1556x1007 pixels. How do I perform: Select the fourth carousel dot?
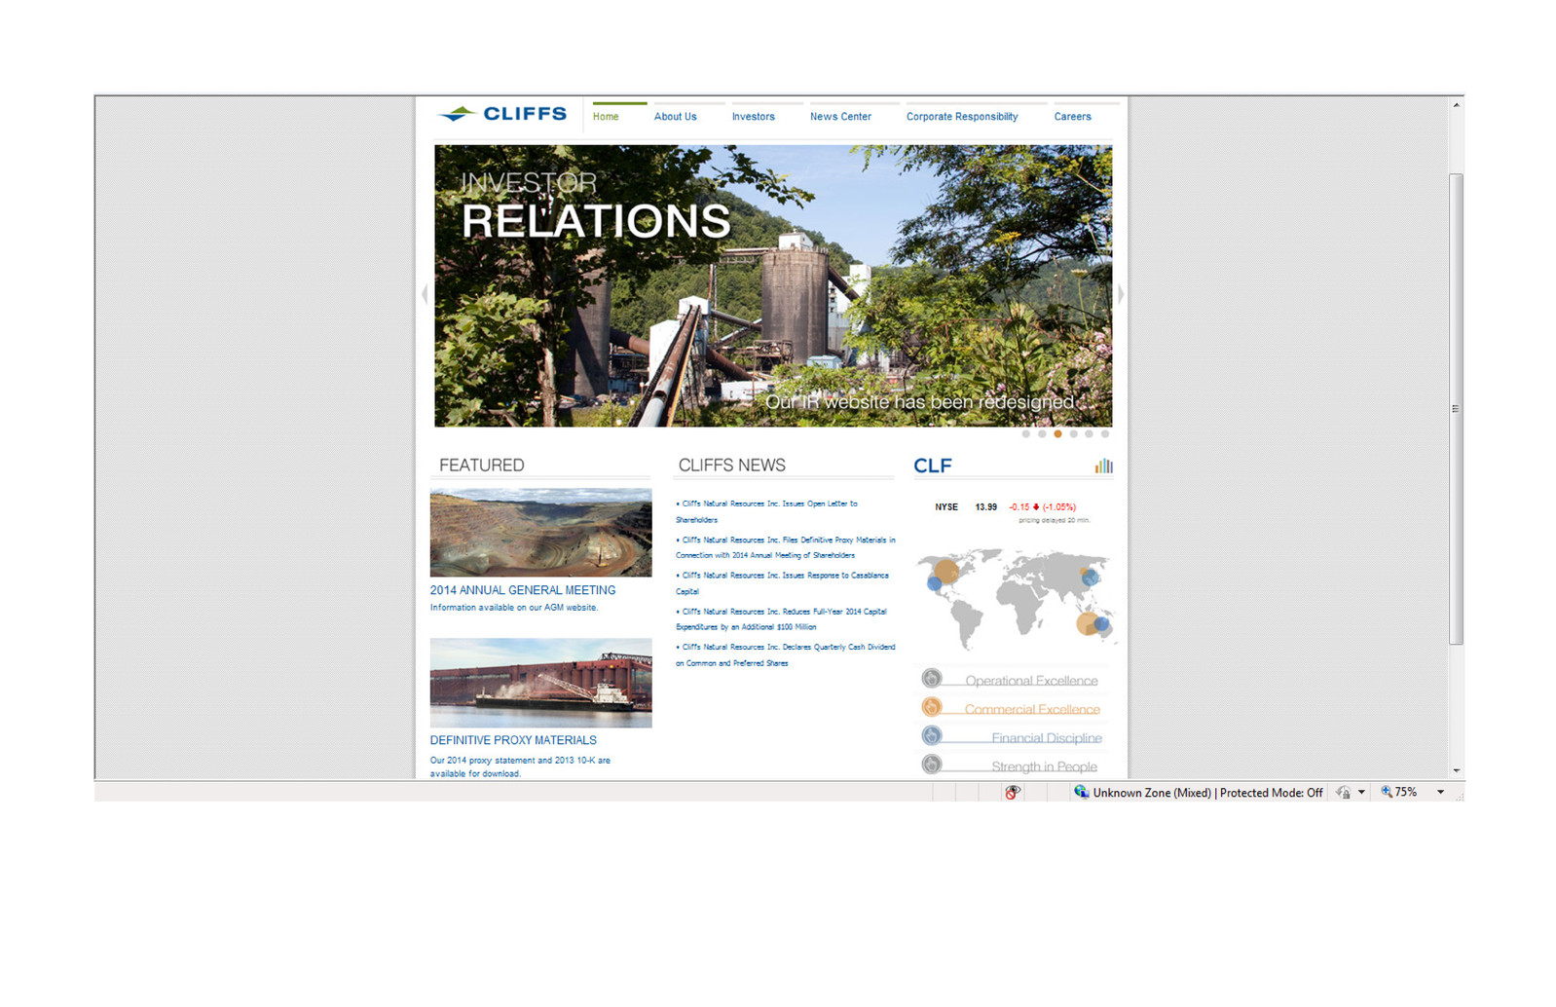1073,434
